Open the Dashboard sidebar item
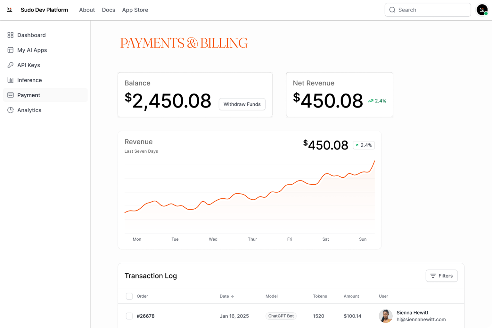This screenshot has height=328, width=492. 45,35
